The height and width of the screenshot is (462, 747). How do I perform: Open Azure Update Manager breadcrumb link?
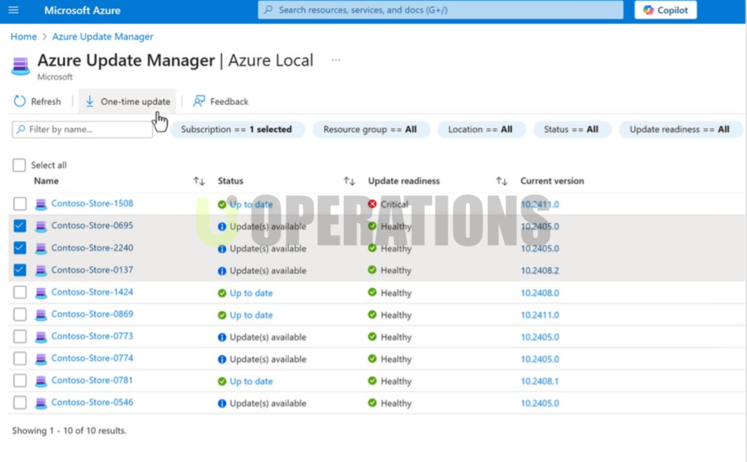click(103, 36)
